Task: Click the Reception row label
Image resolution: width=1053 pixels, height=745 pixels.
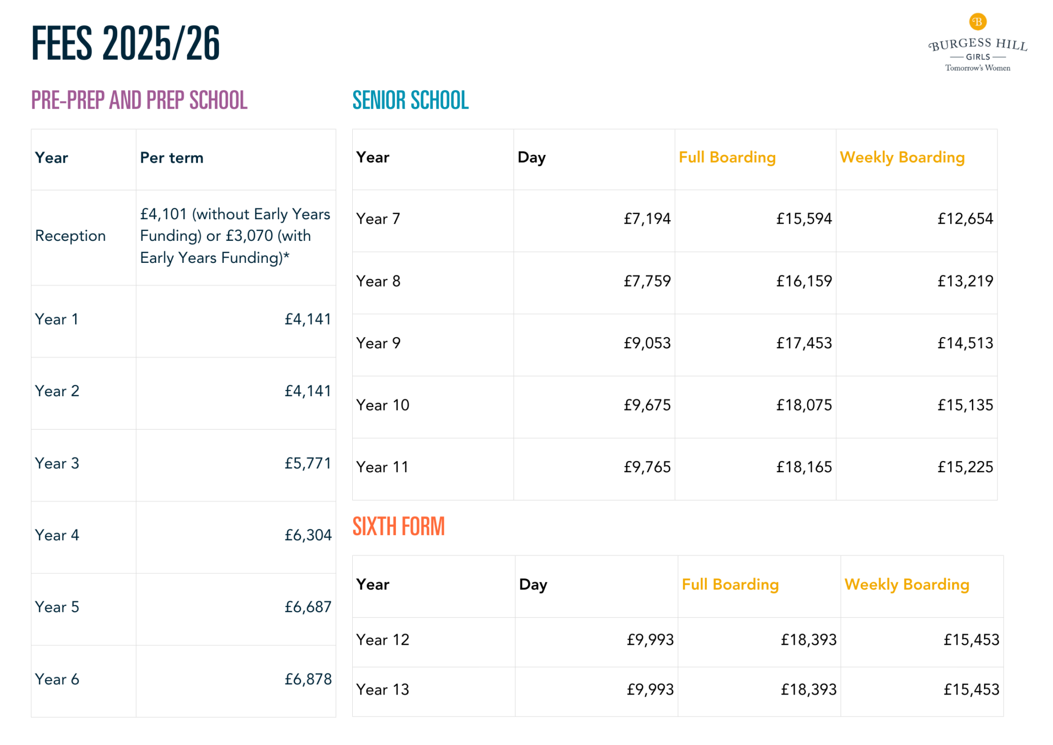Action: (x=70, y=236)
